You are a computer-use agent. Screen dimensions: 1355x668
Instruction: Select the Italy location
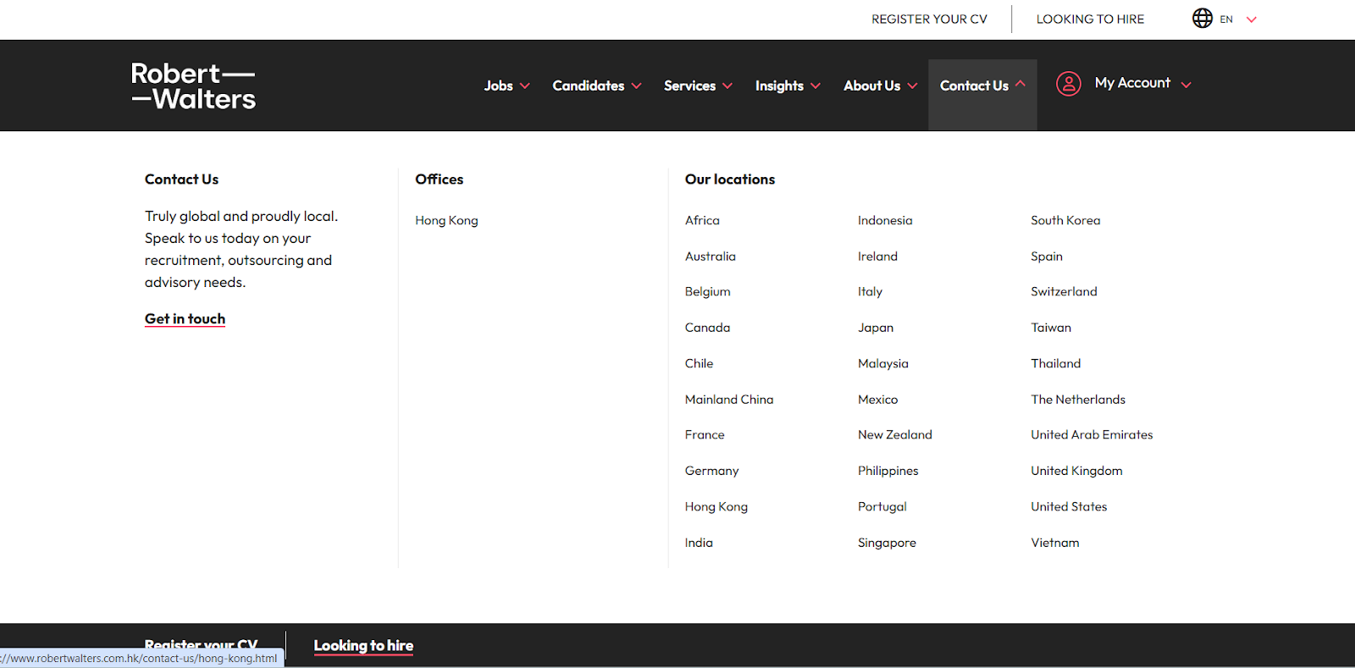coord(870,291)
